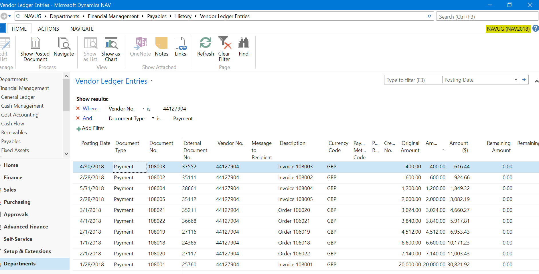Viewport: 539px width, 274px height.
Task: Expand Departments breadcrumb arrow
Action: click(83, 16)
